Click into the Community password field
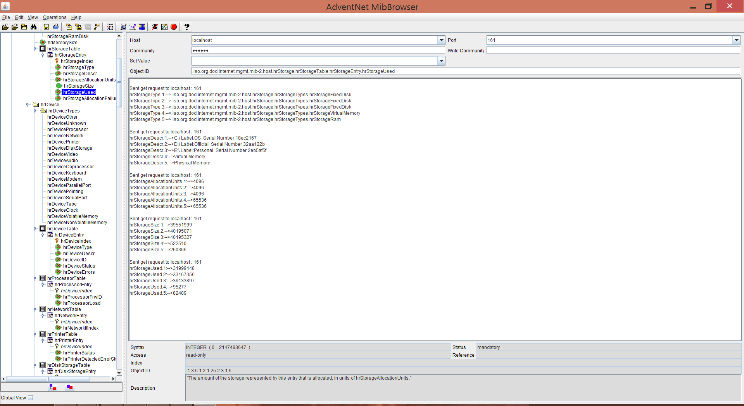 (318, 50)
